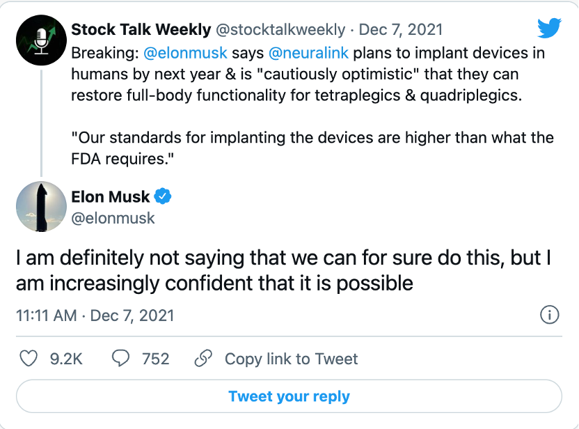579x429 pixels.
Task: Select Copy link to Tweet
Action: (292, 359)
